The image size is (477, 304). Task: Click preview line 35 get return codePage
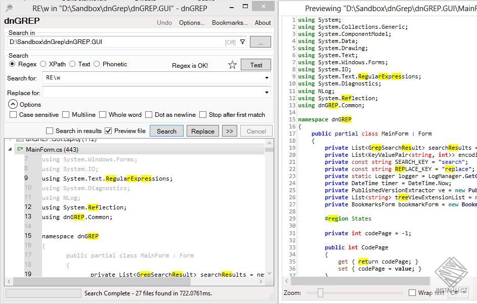(378, 262)
